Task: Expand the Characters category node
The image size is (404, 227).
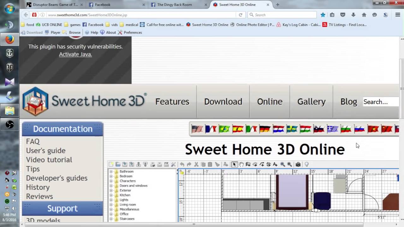Action: [x=111, y=181]
